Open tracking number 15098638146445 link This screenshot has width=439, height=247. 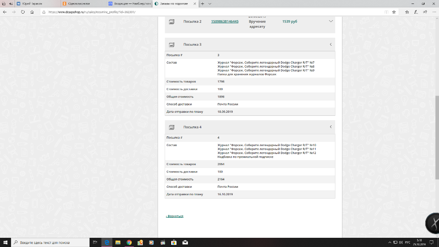pyautogui.click(x=225, y=21)
